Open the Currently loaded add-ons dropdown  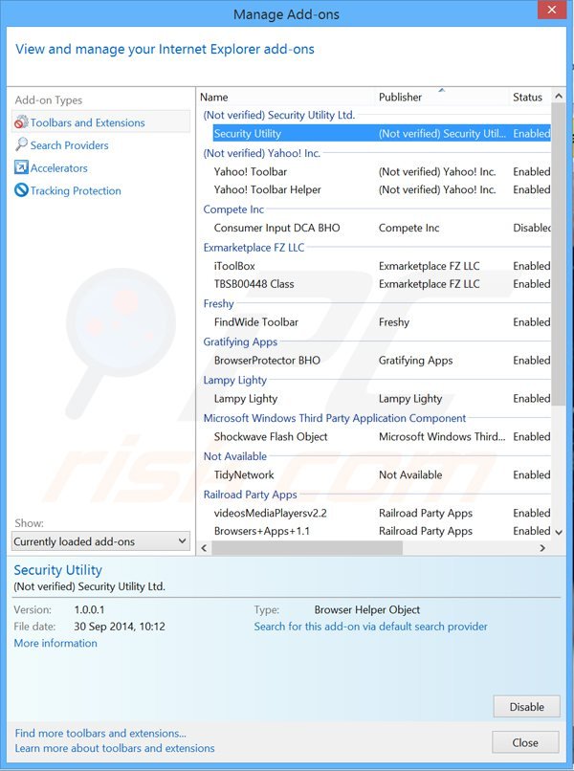(101, 541)
